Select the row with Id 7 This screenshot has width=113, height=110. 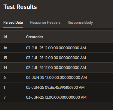click(x=56, y=97)
